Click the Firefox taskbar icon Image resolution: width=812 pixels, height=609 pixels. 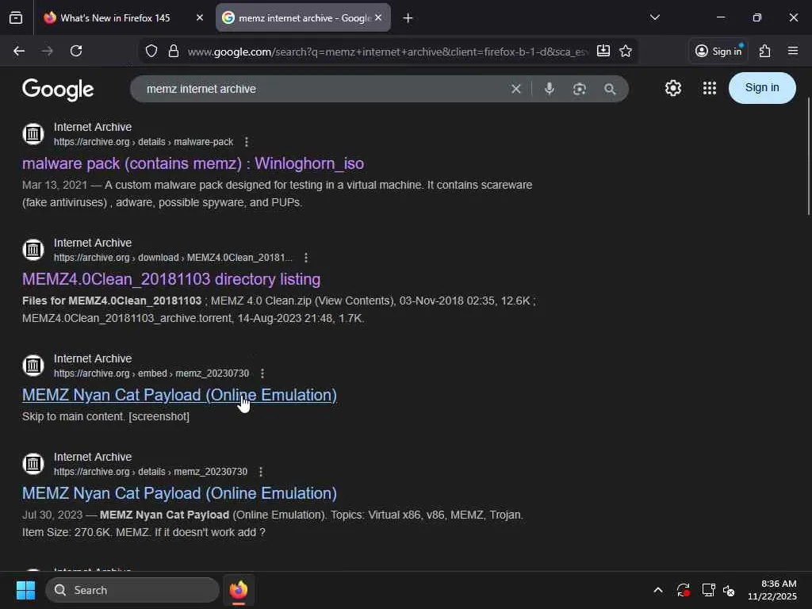[239, 590]
